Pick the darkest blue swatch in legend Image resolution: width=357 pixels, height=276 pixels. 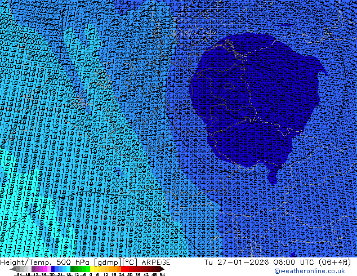click(x=53, y=269)
